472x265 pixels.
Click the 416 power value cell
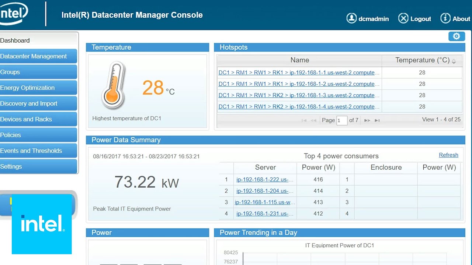pos(318,180)
